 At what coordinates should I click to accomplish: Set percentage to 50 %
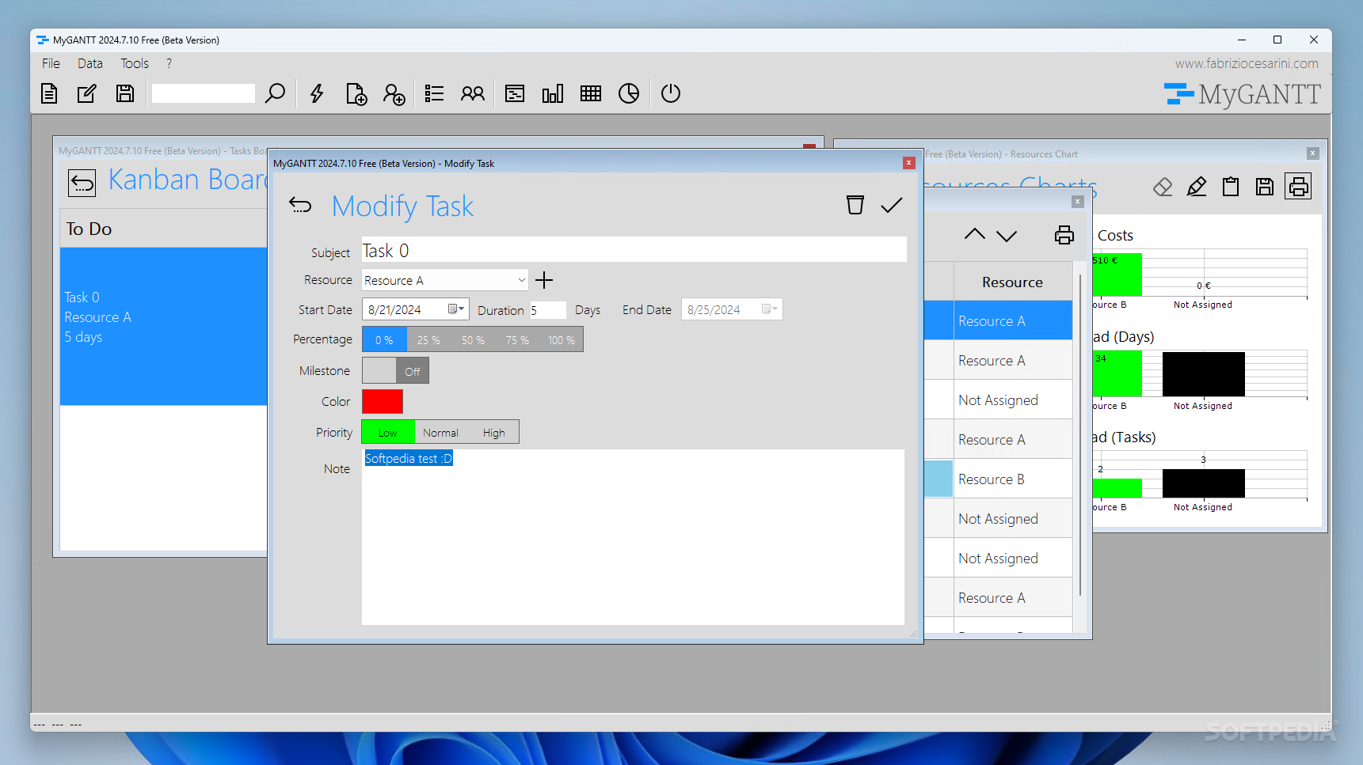473,339
